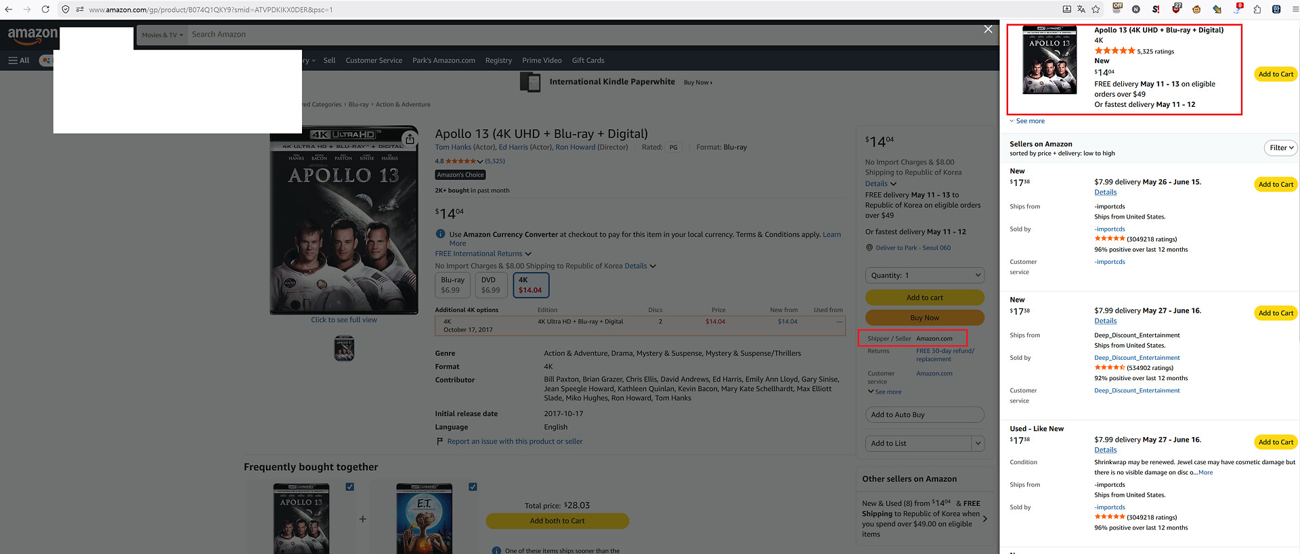Open the extension with red '0' badge
This screenshot has width=1300, height=554.
click(x=1238, y=8)
